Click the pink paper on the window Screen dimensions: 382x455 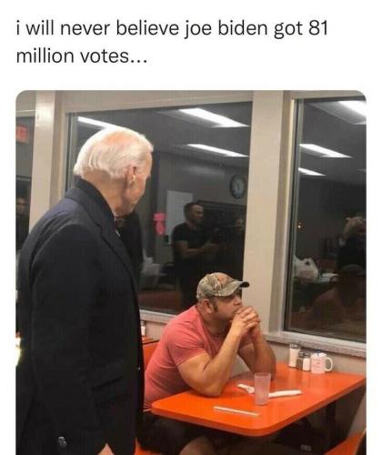tap(159, 224)
